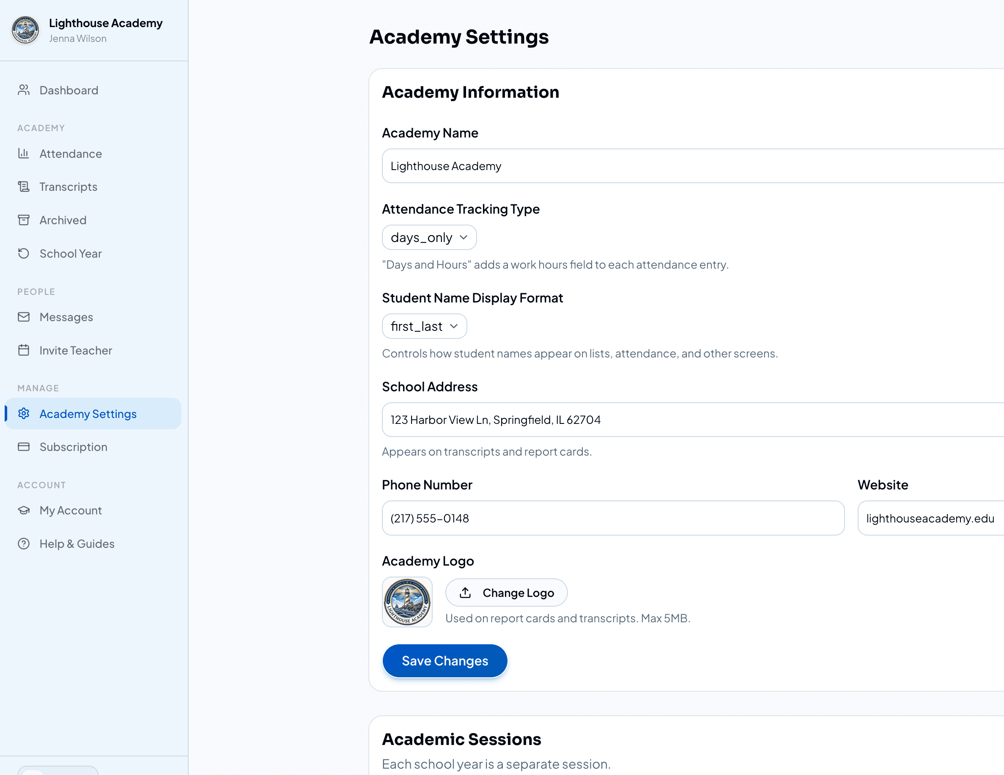Go to the Subscription page

click(x=73, y=447)
